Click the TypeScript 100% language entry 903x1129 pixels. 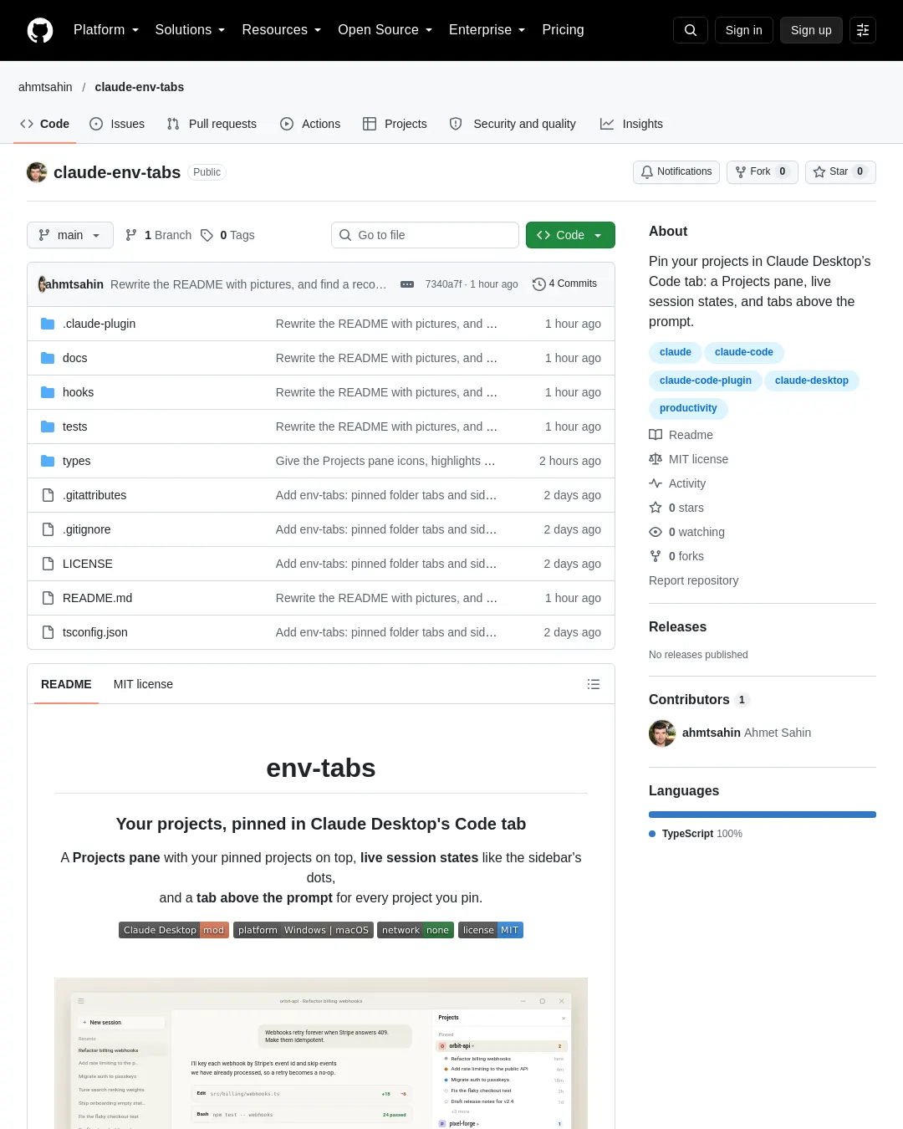(x=696, y=834)
